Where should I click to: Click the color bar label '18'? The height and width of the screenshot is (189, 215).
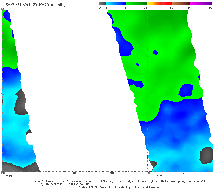125,8
